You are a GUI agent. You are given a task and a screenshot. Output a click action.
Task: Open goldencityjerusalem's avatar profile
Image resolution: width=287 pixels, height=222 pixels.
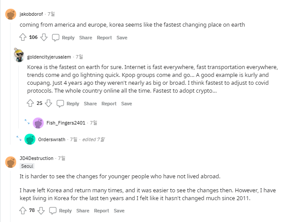(x=19, y=55)
